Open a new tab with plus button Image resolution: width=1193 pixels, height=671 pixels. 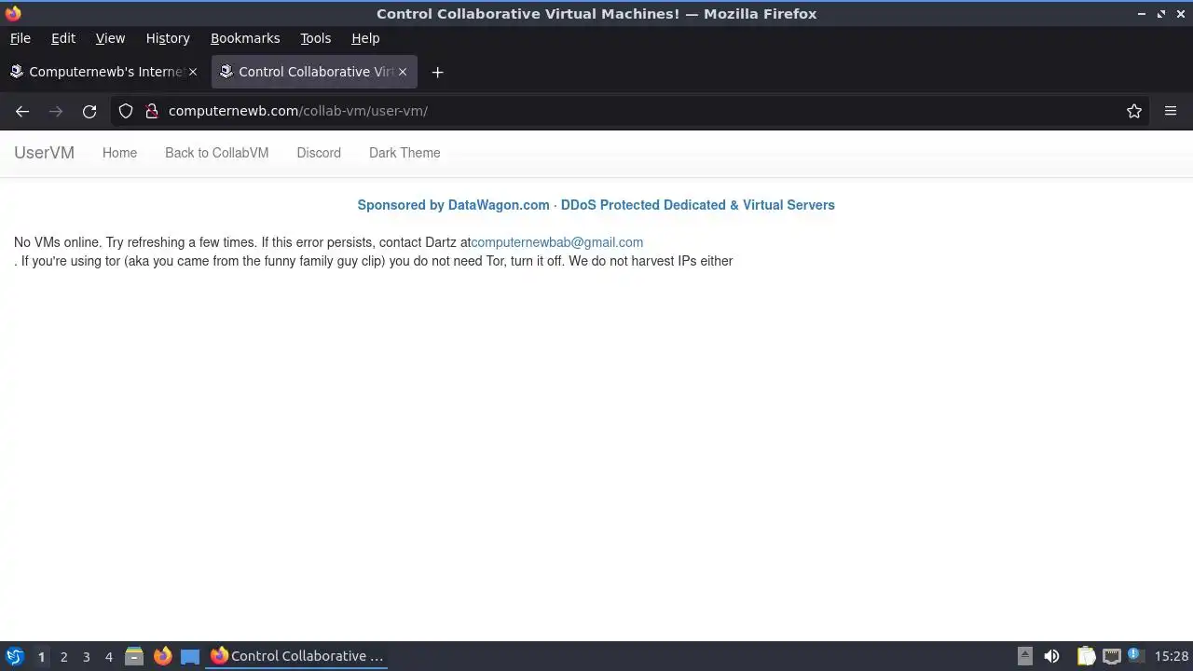pyautogui.click(x=437, y=72)
